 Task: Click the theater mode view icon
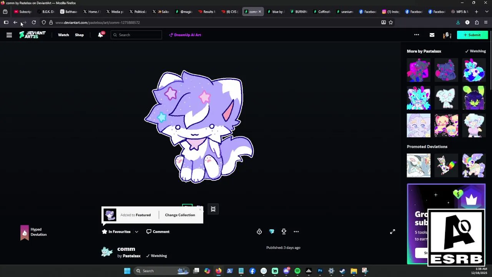coord(213,209)
